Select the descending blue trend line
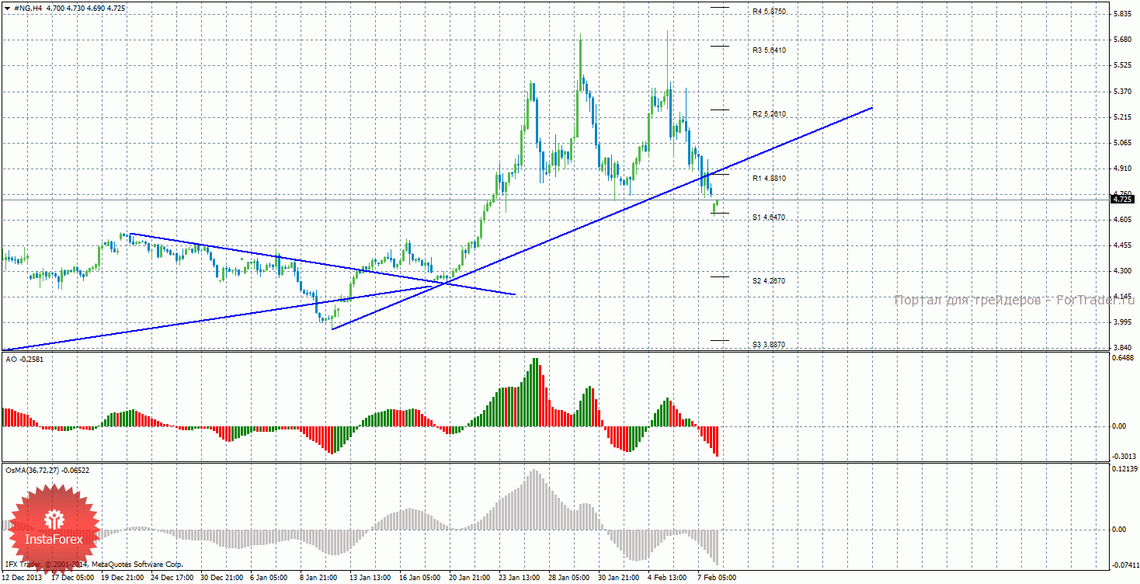The image size is (1140, 584). (322, 264)
